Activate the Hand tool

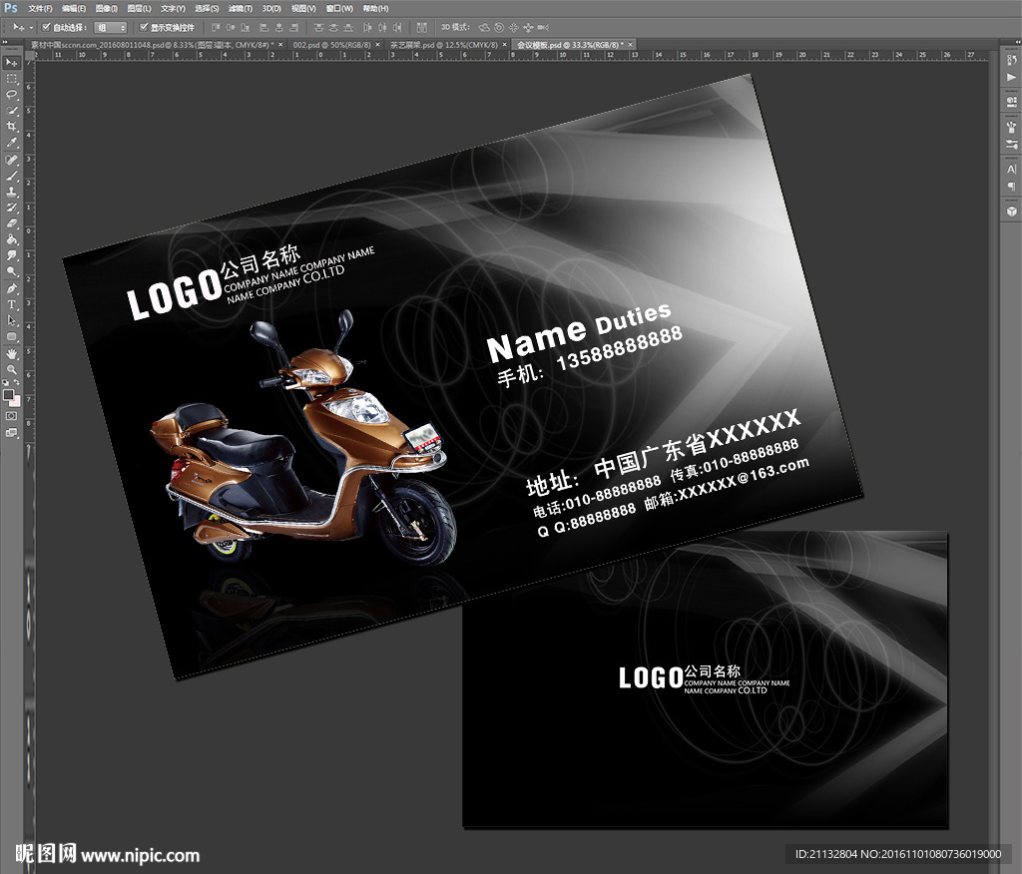[12, 353]
